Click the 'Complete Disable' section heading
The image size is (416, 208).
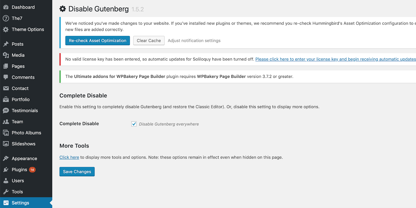tap(83, 96)
